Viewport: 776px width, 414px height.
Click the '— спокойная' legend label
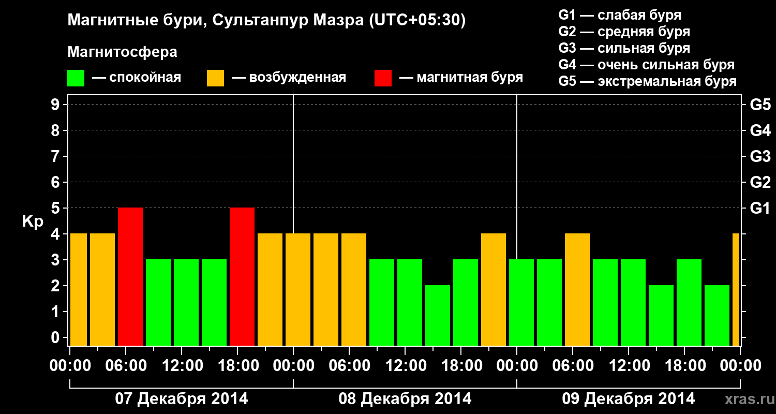pyautogui.click(x=137, y=78)
